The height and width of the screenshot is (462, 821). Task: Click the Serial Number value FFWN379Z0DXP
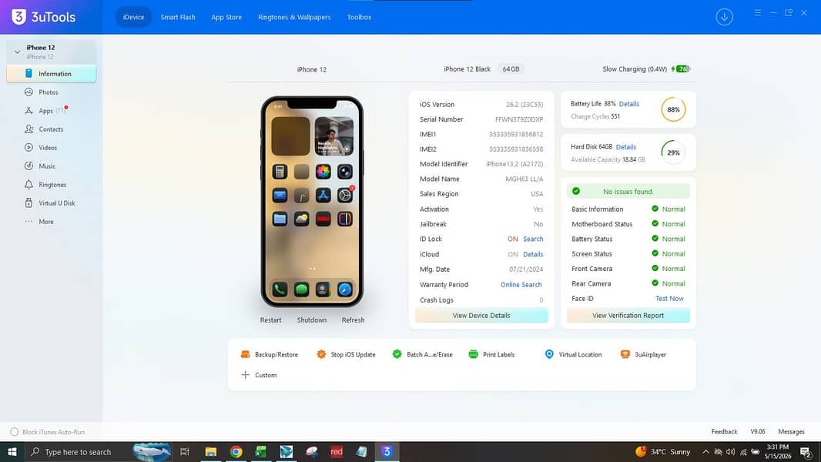519,119
